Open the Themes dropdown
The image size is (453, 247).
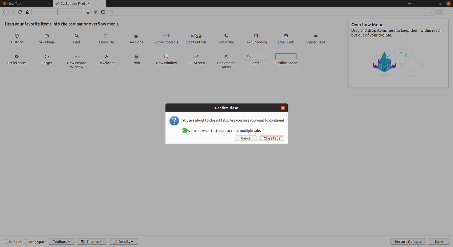(x=91, y=241)
